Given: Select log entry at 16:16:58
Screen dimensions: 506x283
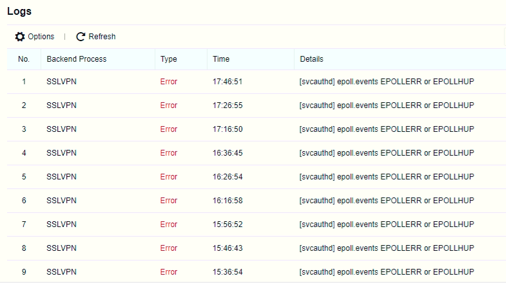Looking at the screenshot, I should pyautogui.click(x=227, y=201).
